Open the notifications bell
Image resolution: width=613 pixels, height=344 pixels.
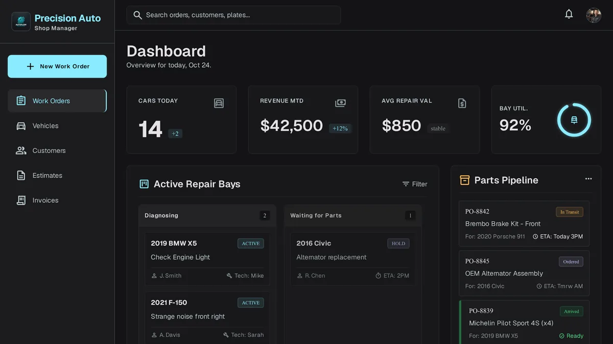point(569,14)
